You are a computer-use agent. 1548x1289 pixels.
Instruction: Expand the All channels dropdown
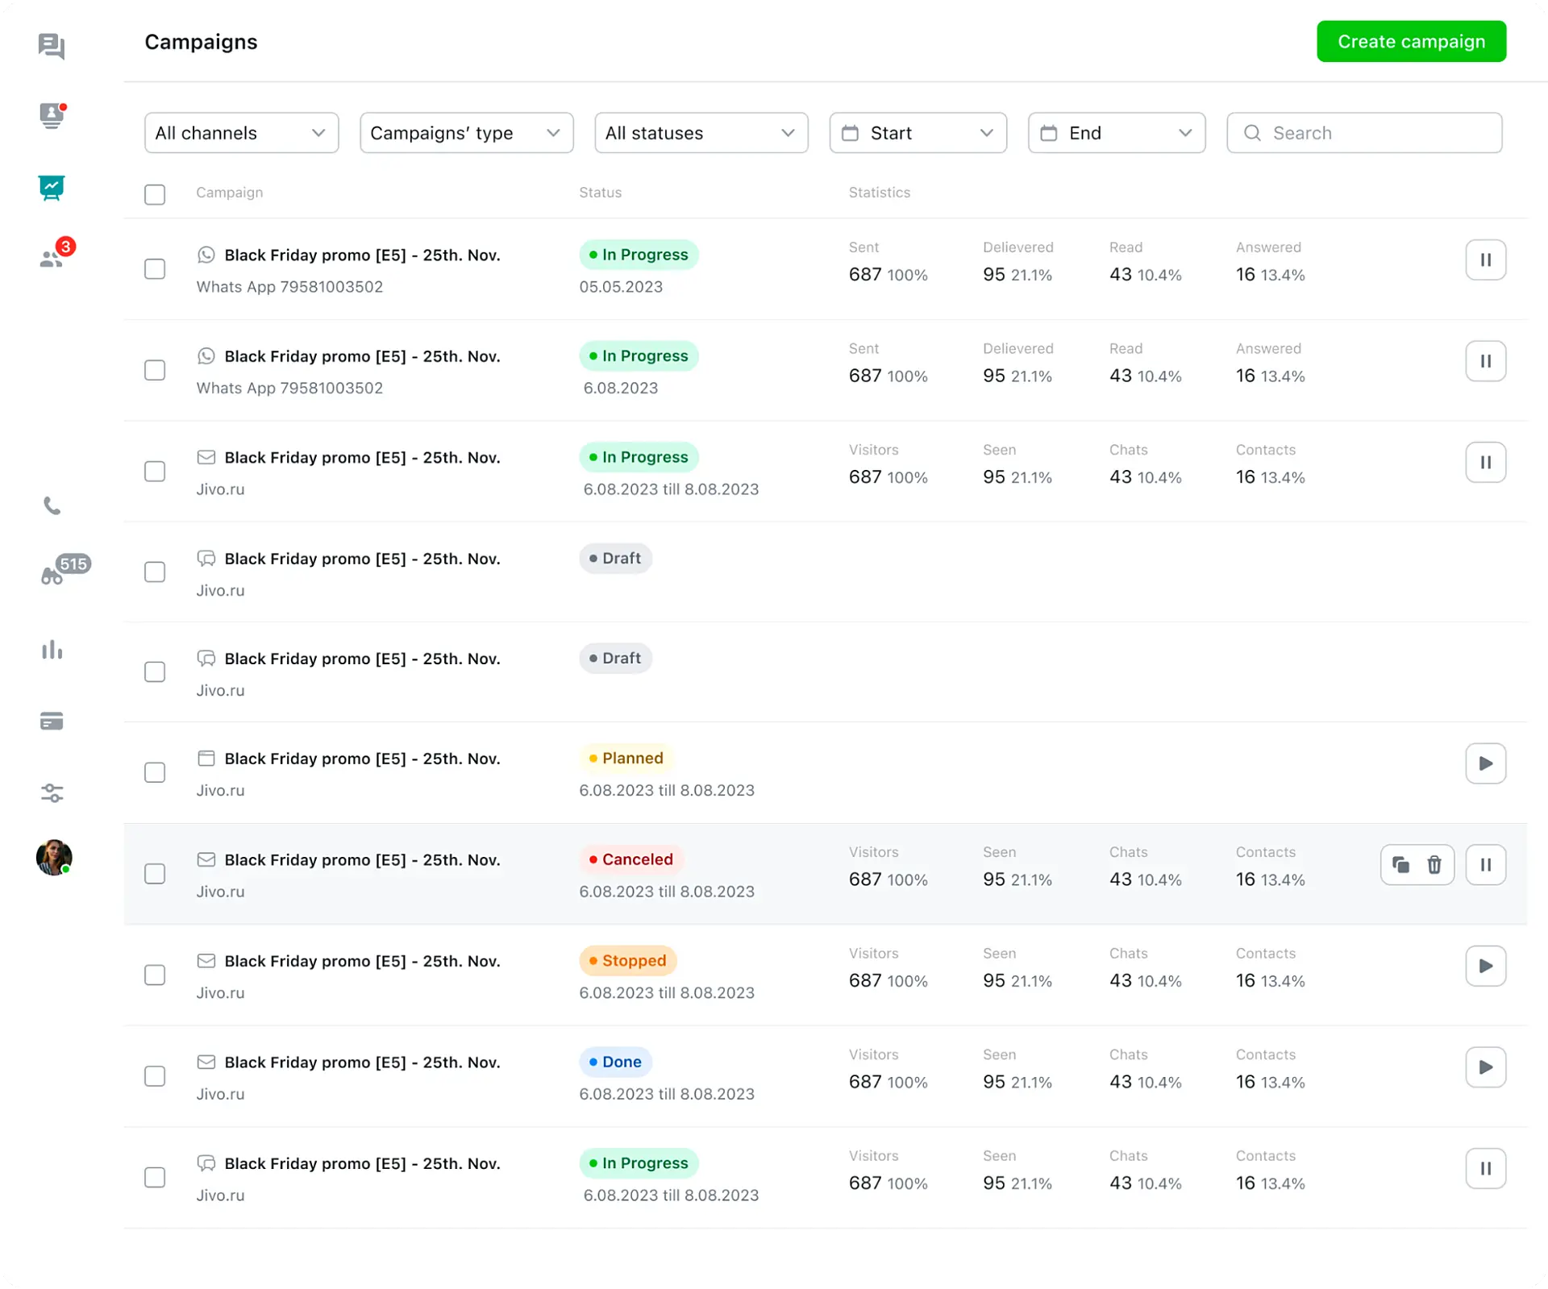pyautogui.click(x=241, y=133)
